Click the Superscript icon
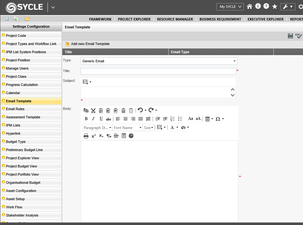Image resolution: width=303 pixels, height=225 pixels. tap(93, 136)
